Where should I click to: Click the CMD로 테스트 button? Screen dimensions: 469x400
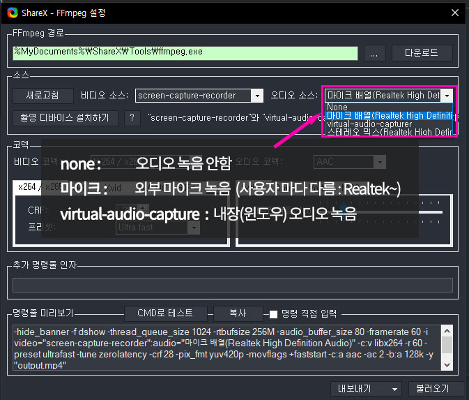(x=165, y=313)
